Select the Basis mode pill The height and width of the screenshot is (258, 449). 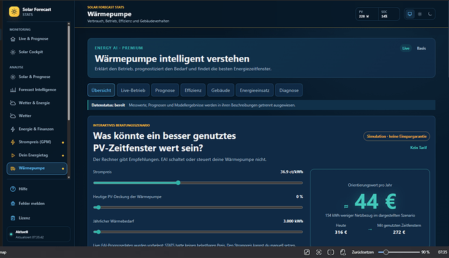(421, 48)
